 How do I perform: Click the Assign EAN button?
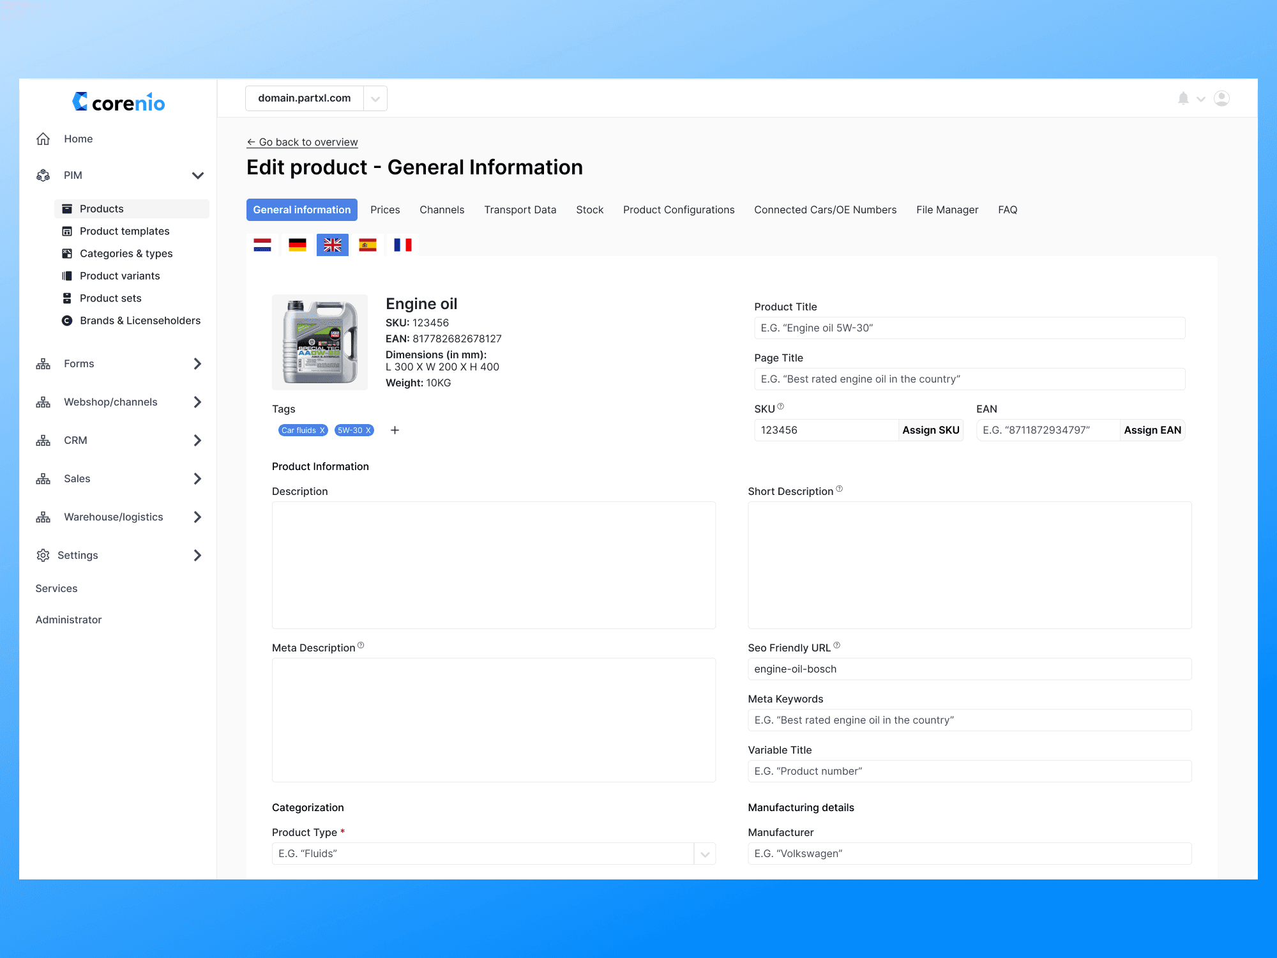[1152, 430]
